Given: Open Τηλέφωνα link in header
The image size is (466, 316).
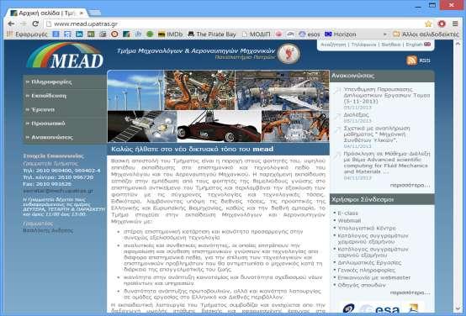Looking at the screenshot, I should [x=363, y=45].
